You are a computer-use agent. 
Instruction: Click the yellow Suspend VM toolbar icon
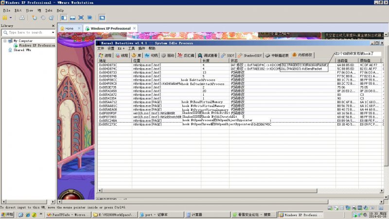click(x=5, y=18)
